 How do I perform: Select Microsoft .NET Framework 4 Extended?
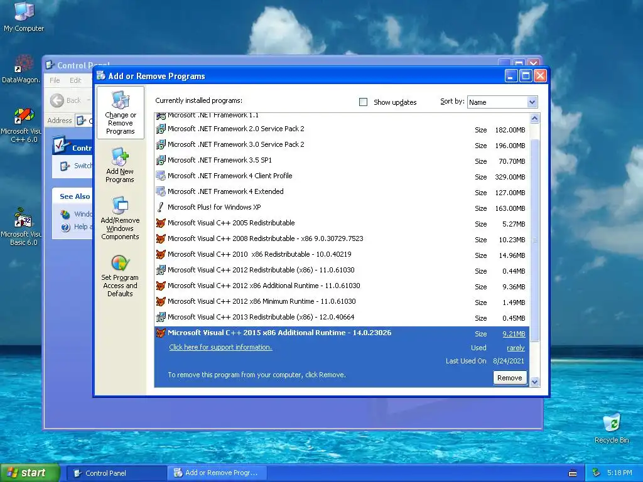click(x=342, y=192)
